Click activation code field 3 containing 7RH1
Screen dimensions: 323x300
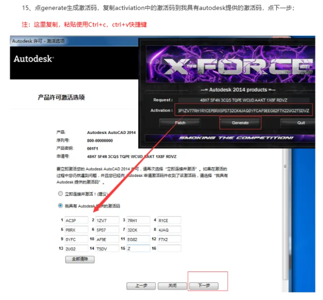point(138,220)
